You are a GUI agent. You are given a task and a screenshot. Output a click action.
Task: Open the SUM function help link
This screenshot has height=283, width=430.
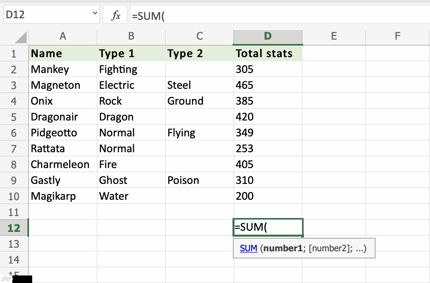(248, 248)
